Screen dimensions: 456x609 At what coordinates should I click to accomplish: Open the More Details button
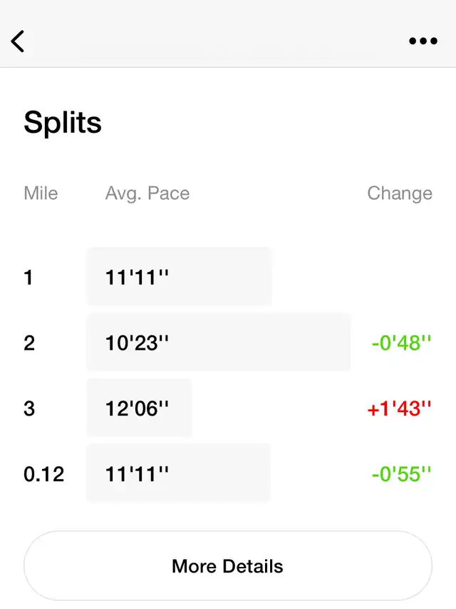(227, 566)
